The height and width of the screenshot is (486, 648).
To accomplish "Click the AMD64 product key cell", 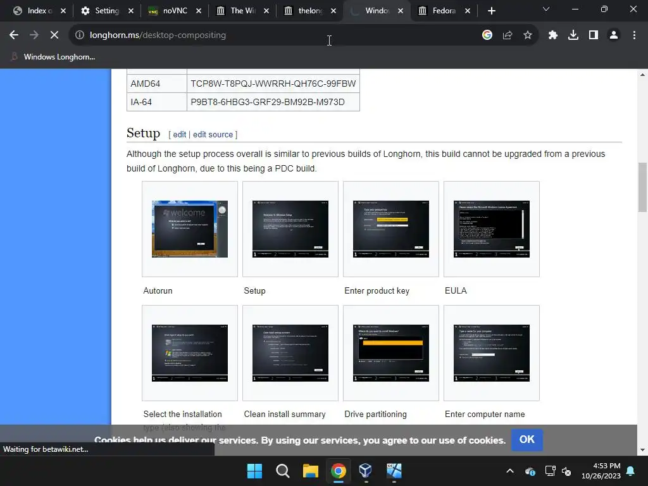I will [x=273, y=84].
